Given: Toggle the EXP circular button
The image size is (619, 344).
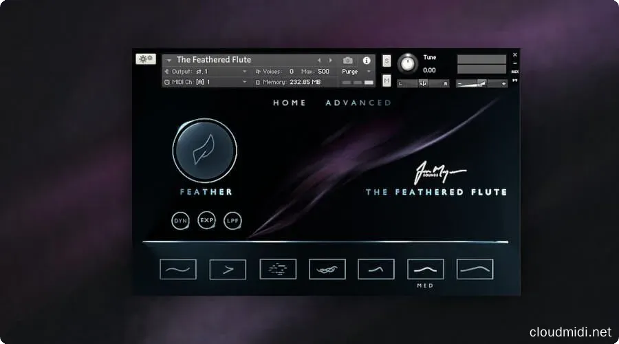Looking at the screenshot, I should pos(206,220).
